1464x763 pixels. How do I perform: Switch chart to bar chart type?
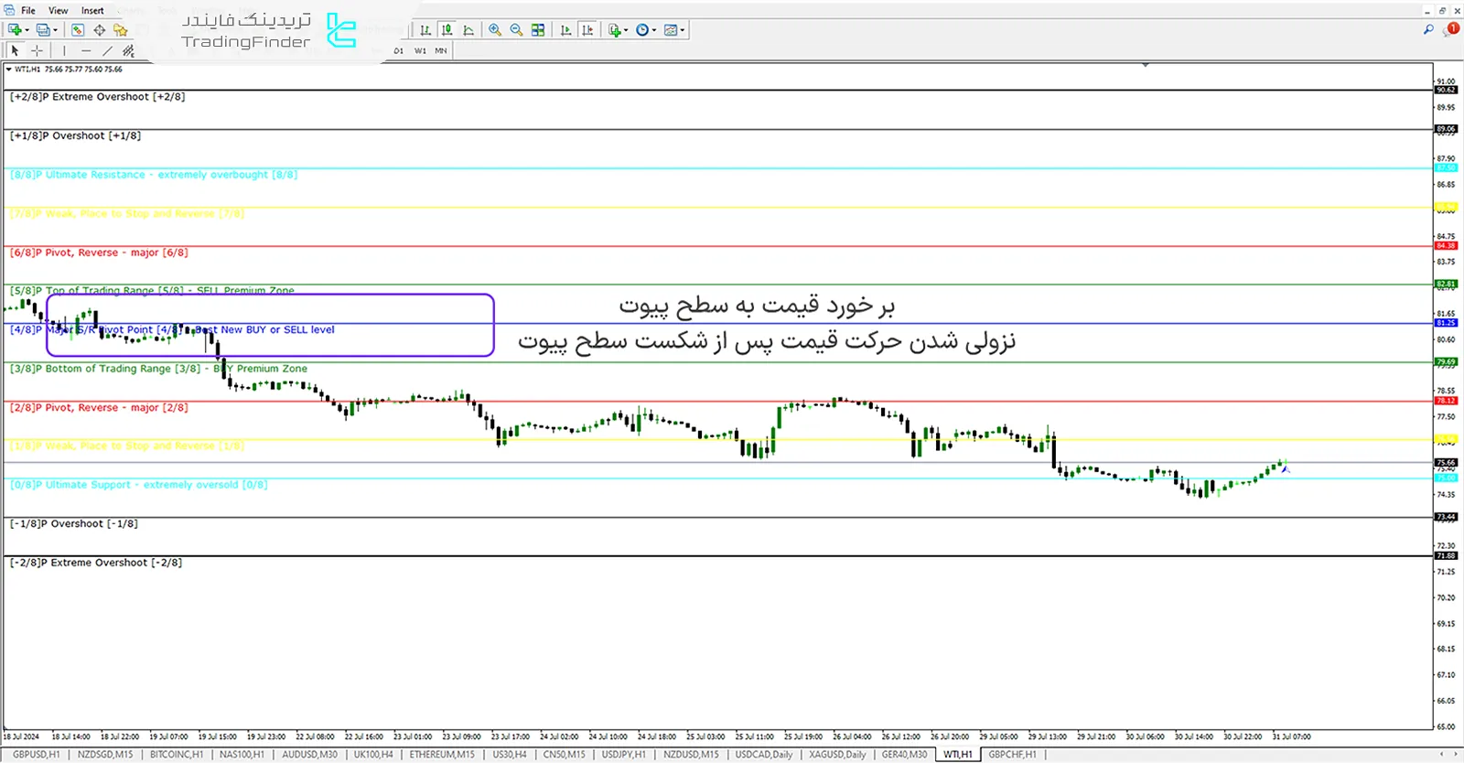click(425, 30)
